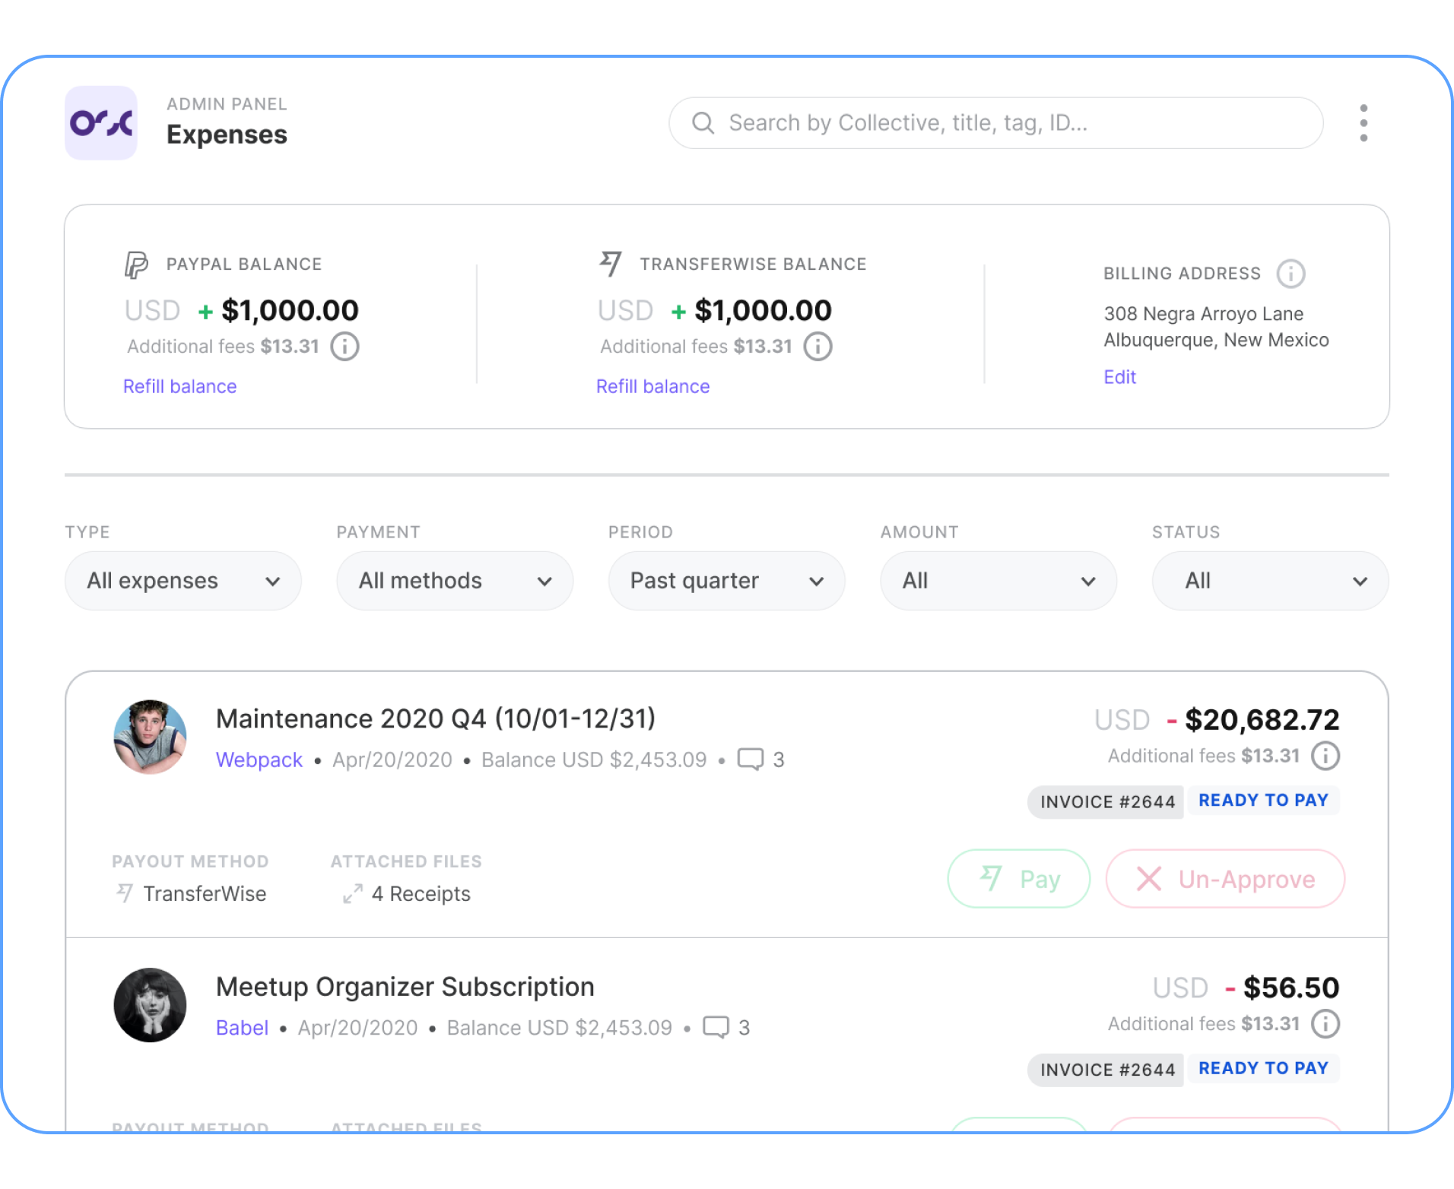Open the Payment methods dropdown
This screenshot has height=1189, width=1454.
point(454,580)
